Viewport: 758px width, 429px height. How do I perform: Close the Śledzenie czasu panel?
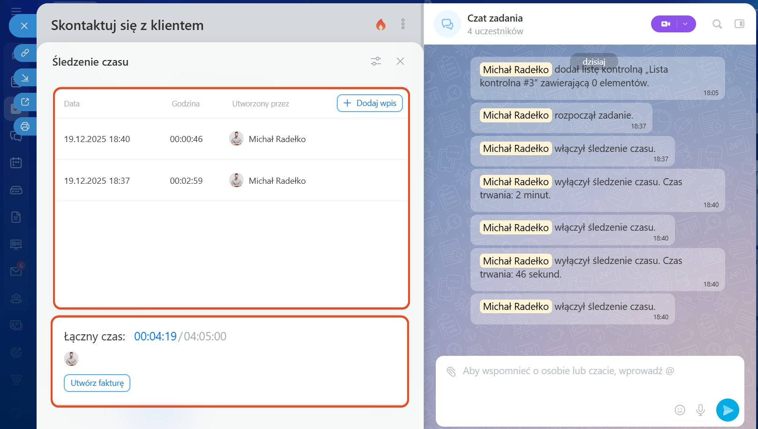400,61
